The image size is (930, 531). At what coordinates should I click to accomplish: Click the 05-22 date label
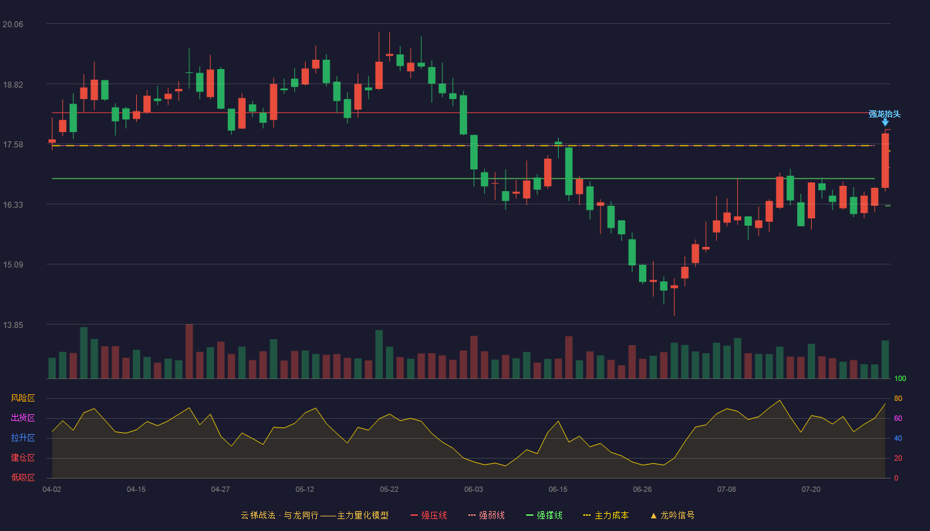(x=389, y=489)
